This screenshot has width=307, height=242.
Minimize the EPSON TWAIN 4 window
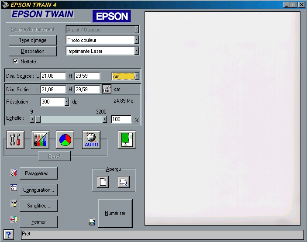click(x=286, y=5)
